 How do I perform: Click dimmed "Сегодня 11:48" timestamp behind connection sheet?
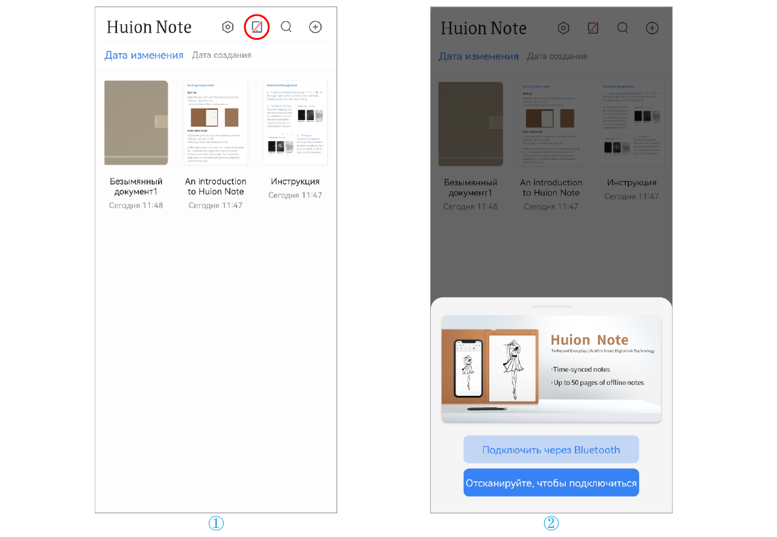tap(471, 206)
